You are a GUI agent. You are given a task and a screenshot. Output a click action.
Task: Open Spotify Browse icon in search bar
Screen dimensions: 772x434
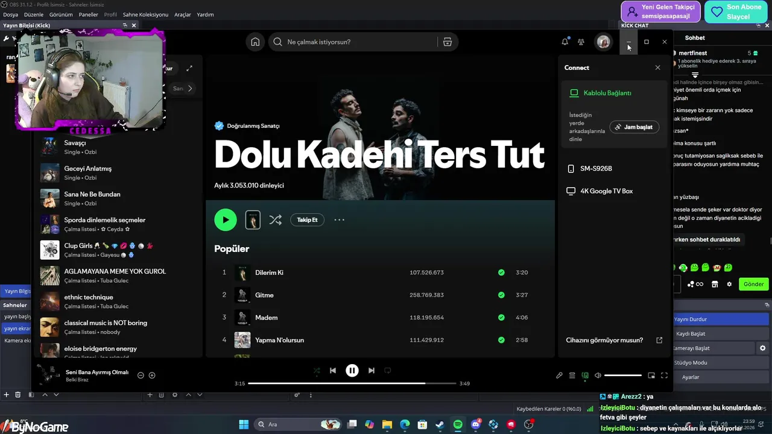click(x=447, y=42)
